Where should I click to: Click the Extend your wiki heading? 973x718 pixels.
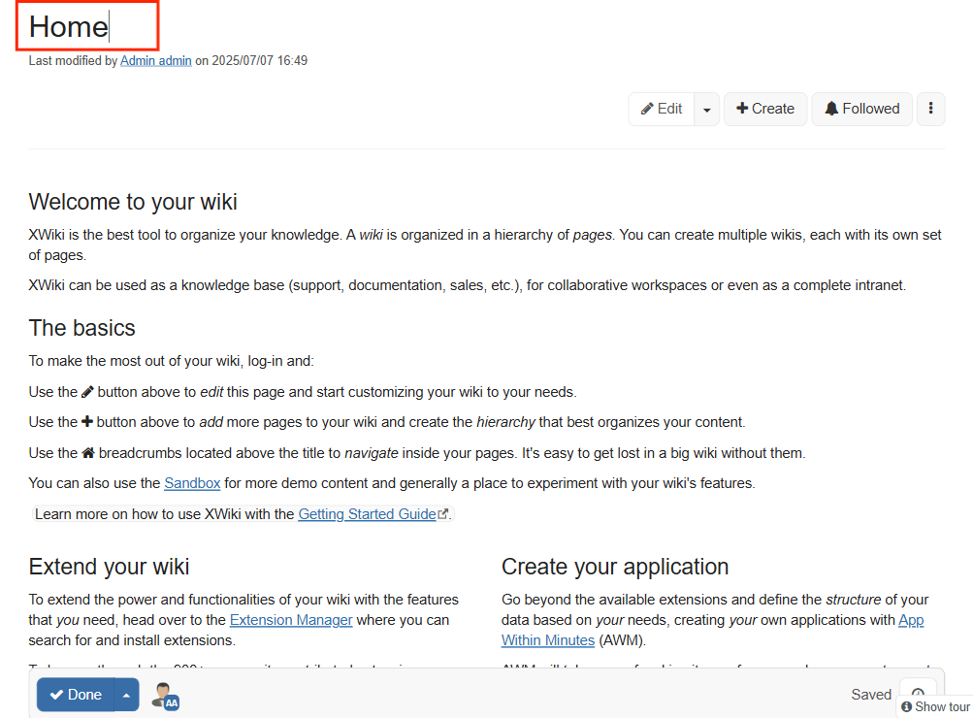(109, 567)
